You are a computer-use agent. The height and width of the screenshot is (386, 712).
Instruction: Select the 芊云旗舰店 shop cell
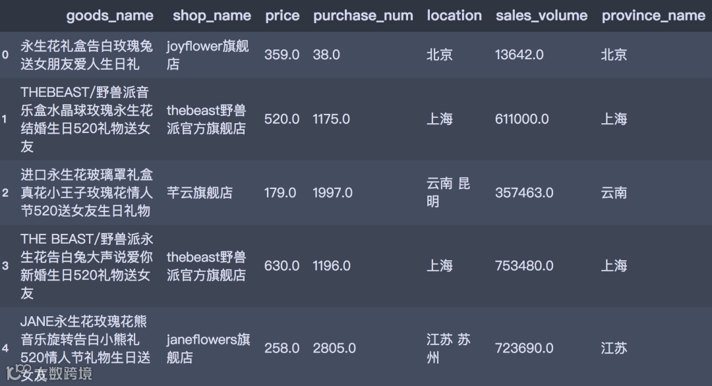coord(199,193)
